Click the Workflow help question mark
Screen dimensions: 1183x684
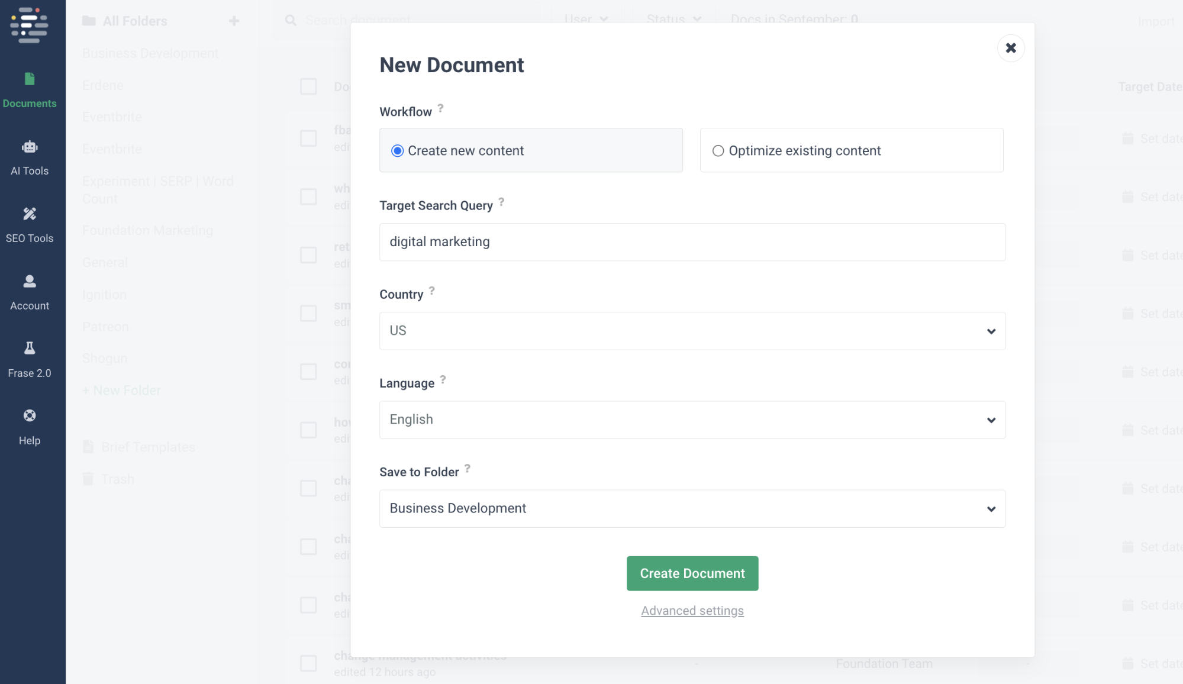click(x=440, y=108)
